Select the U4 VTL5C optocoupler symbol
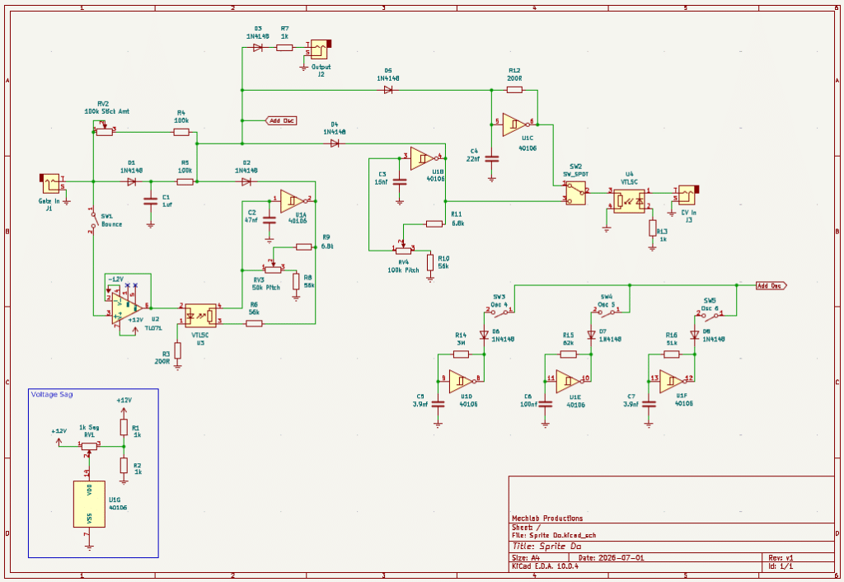844x582 pixels. pos(629,201)
